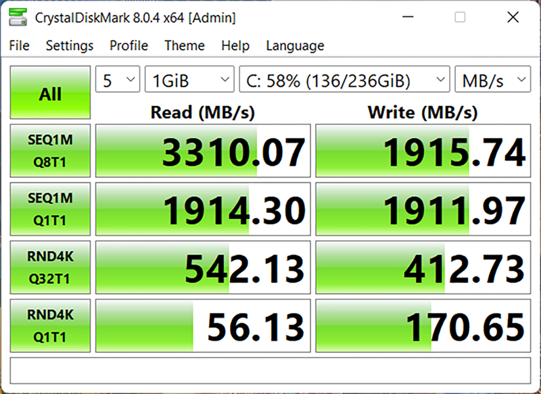Click the RND4K Q32T1 read result 542.13

click(203, 267)
